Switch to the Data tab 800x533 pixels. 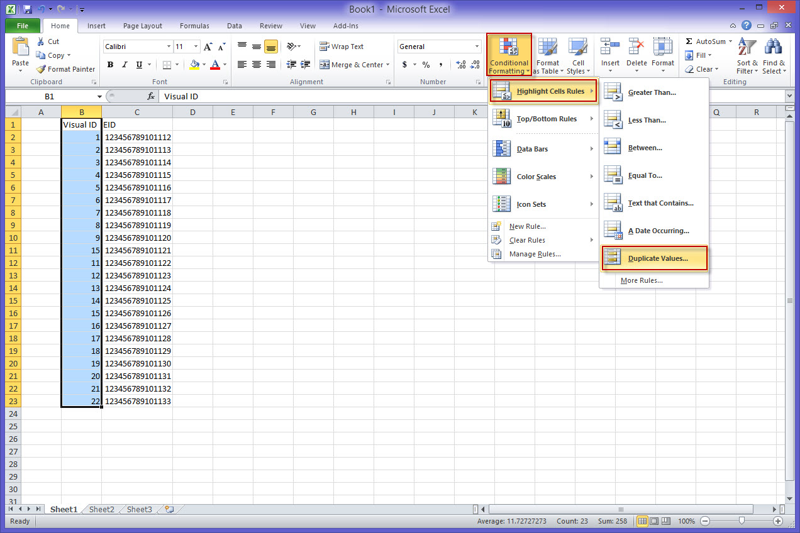point(235,26)
